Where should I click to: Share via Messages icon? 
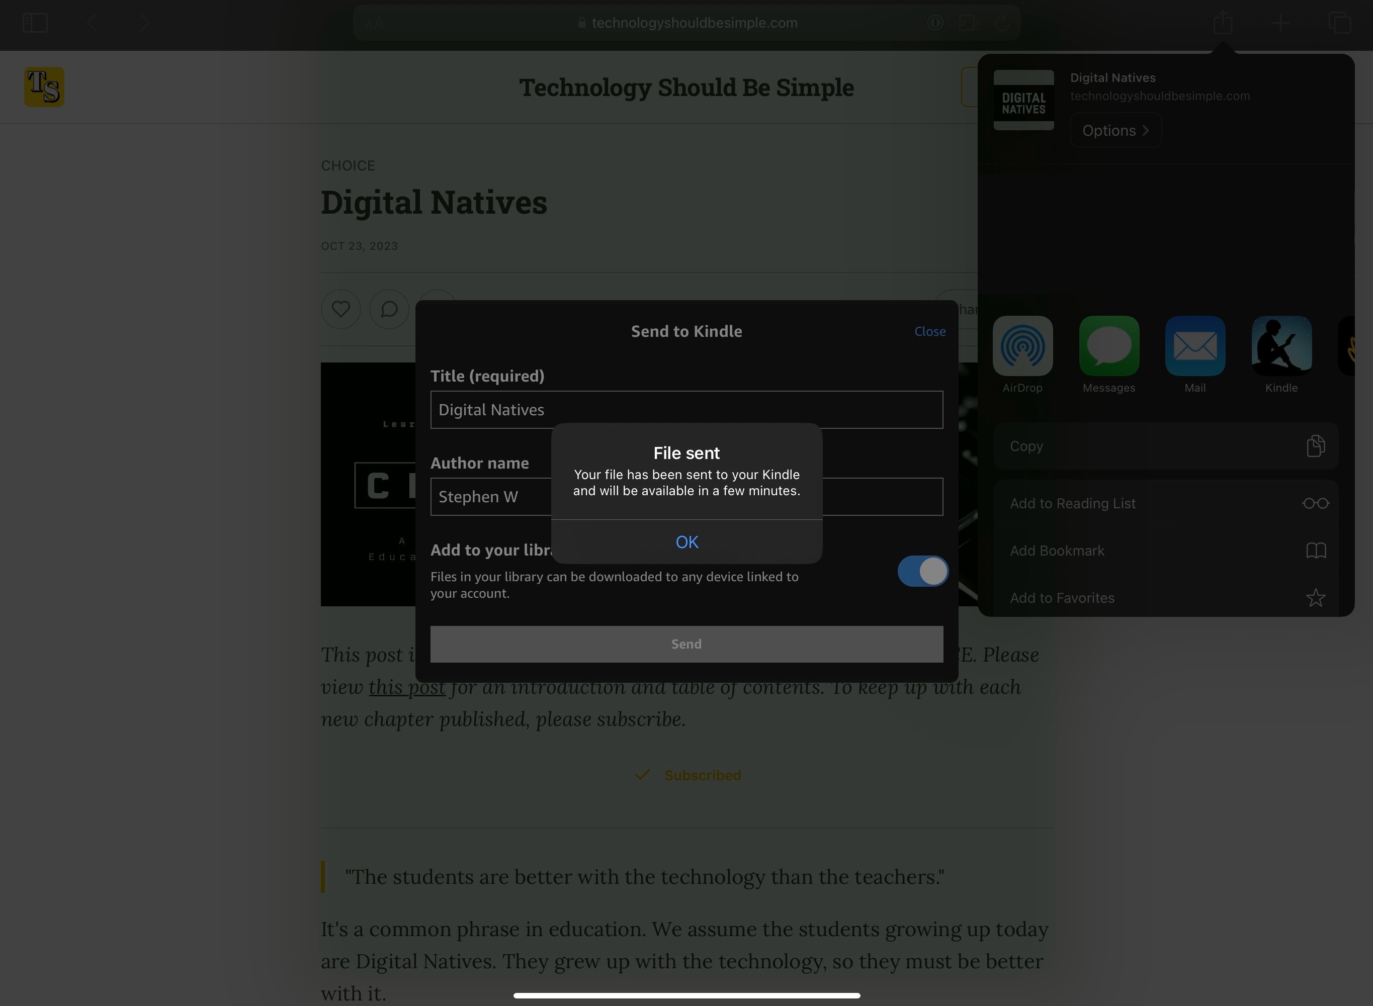pos(1108,346)
